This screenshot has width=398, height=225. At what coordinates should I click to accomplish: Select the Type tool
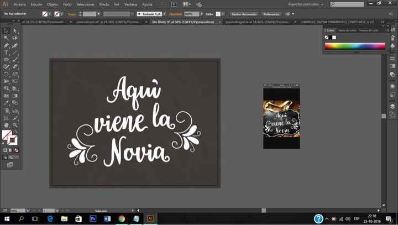[6, 53]
